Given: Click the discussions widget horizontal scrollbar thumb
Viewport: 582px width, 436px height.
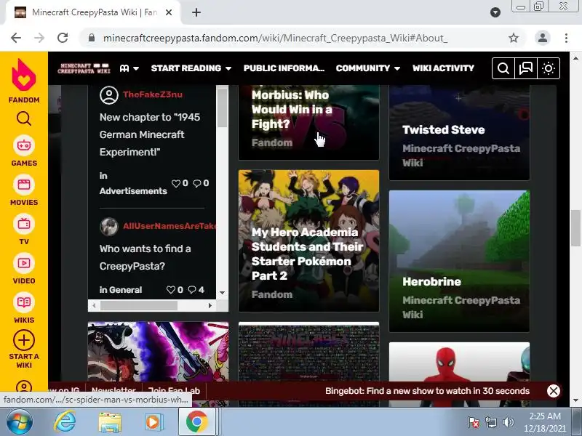Looking at the screenshot, I should click(x=139, y=305).
